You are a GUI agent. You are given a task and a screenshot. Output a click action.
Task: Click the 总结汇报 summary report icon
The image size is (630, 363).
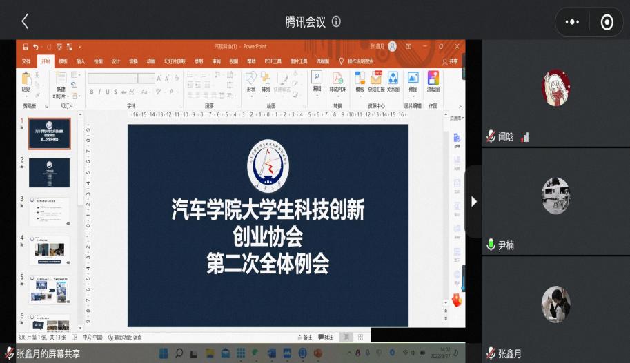[375, 82]
